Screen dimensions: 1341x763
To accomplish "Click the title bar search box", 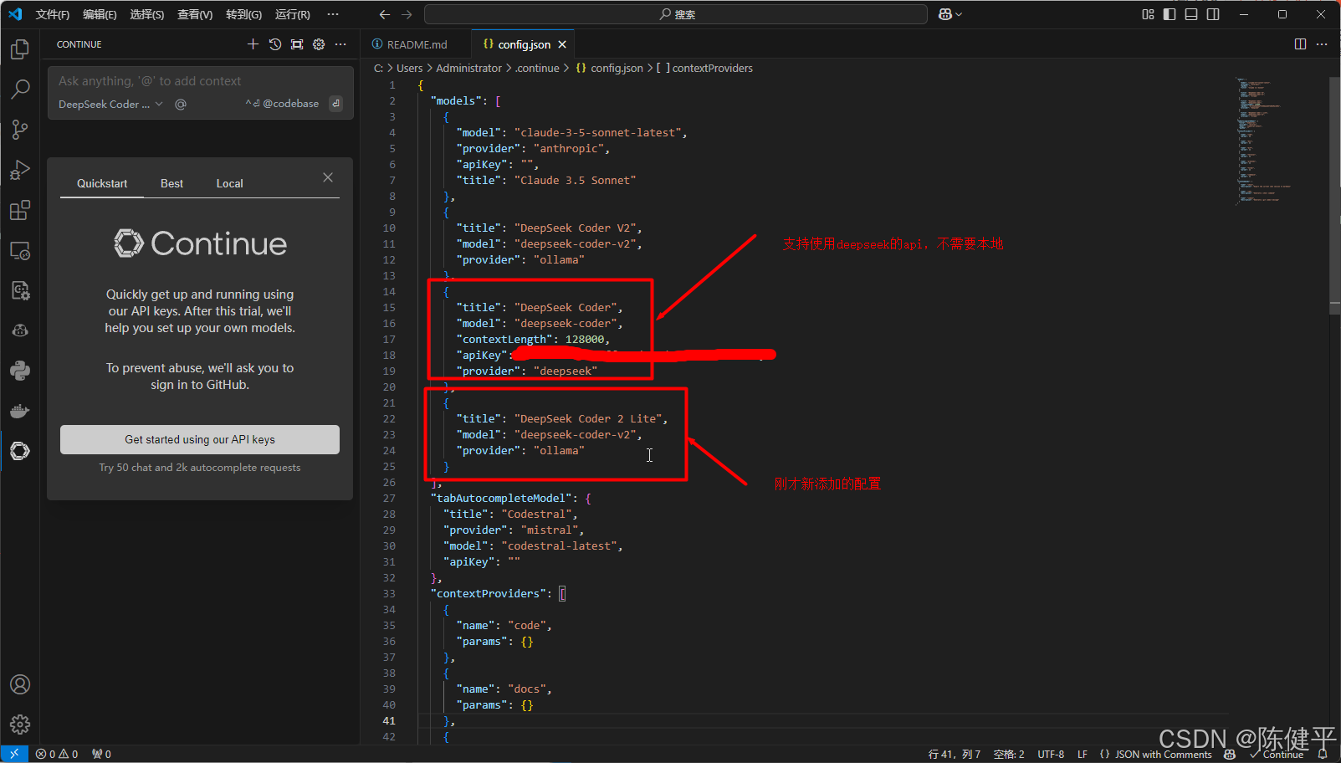I will coord(676,14).
